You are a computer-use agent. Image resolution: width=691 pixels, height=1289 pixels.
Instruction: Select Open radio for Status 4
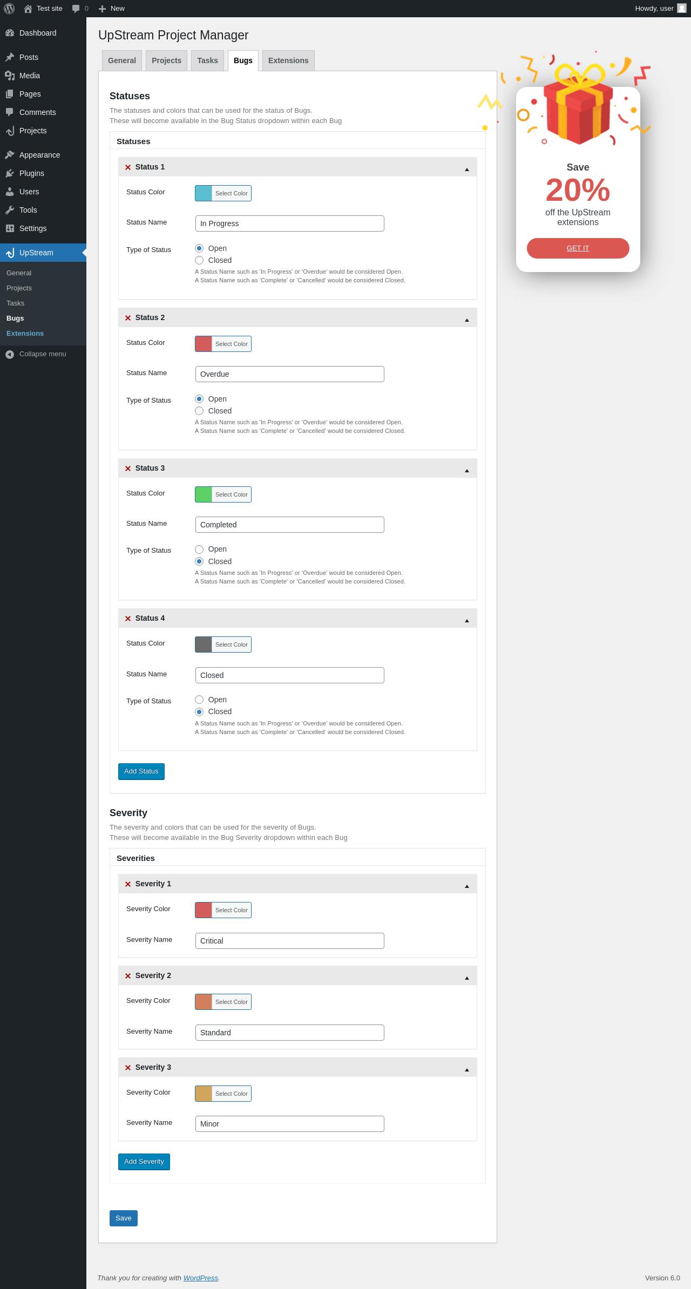pyautogui.click(x=199, y=700)
